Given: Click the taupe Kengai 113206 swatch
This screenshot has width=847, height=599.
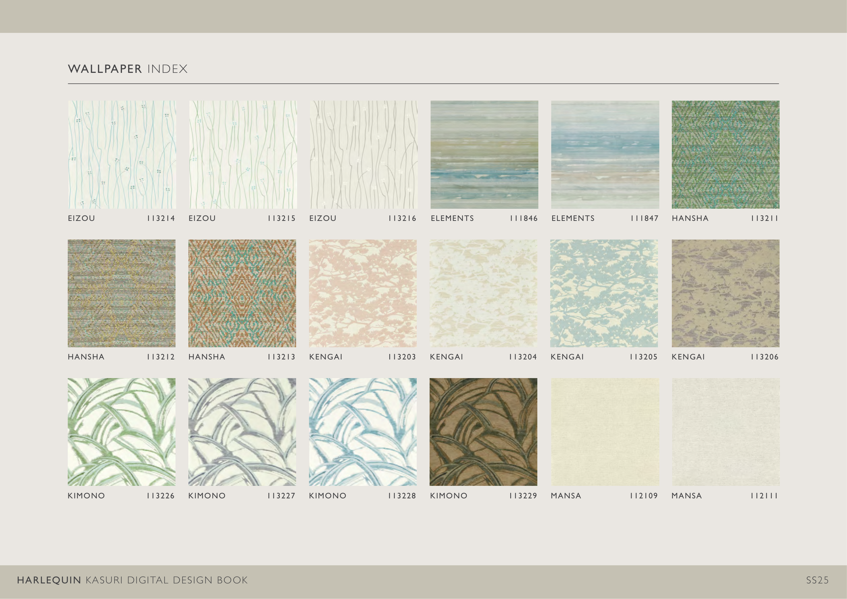Looking at the screenshot, I should click(x=725, y=293).
